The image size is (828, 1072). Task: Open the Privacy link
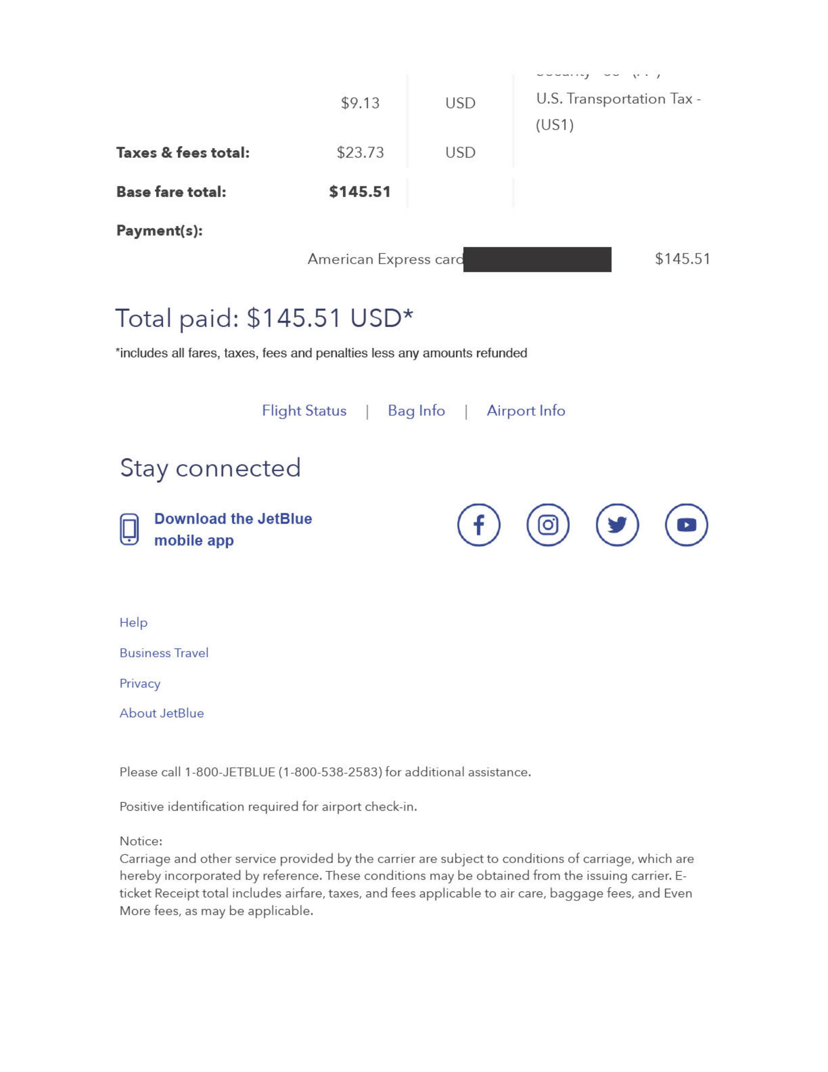click(x=140, y=683)
